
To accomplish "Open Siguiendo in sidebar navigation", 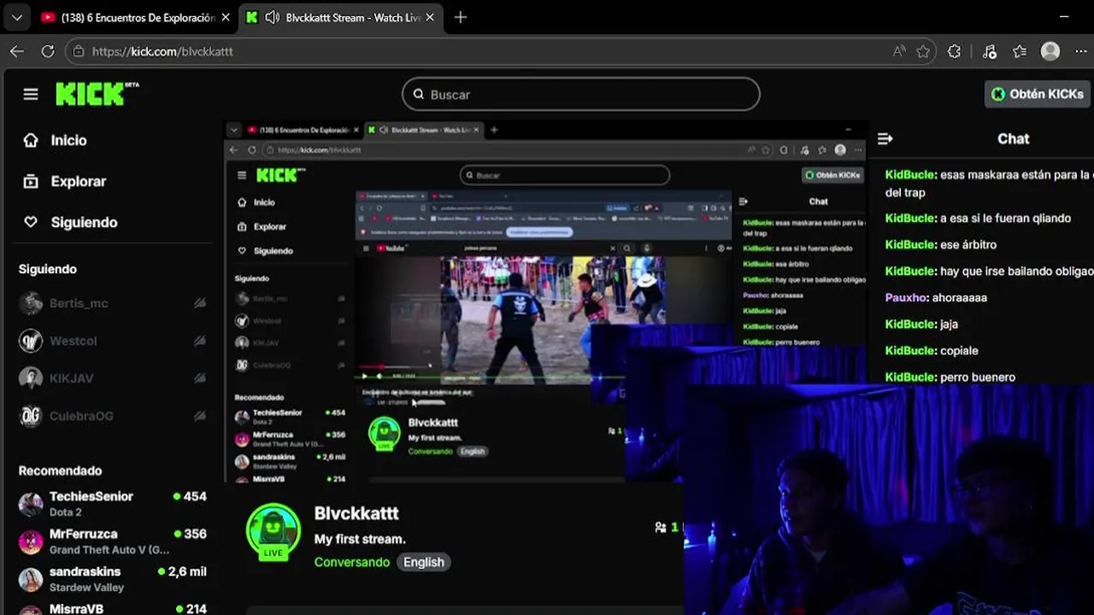I will coord(84,222).
